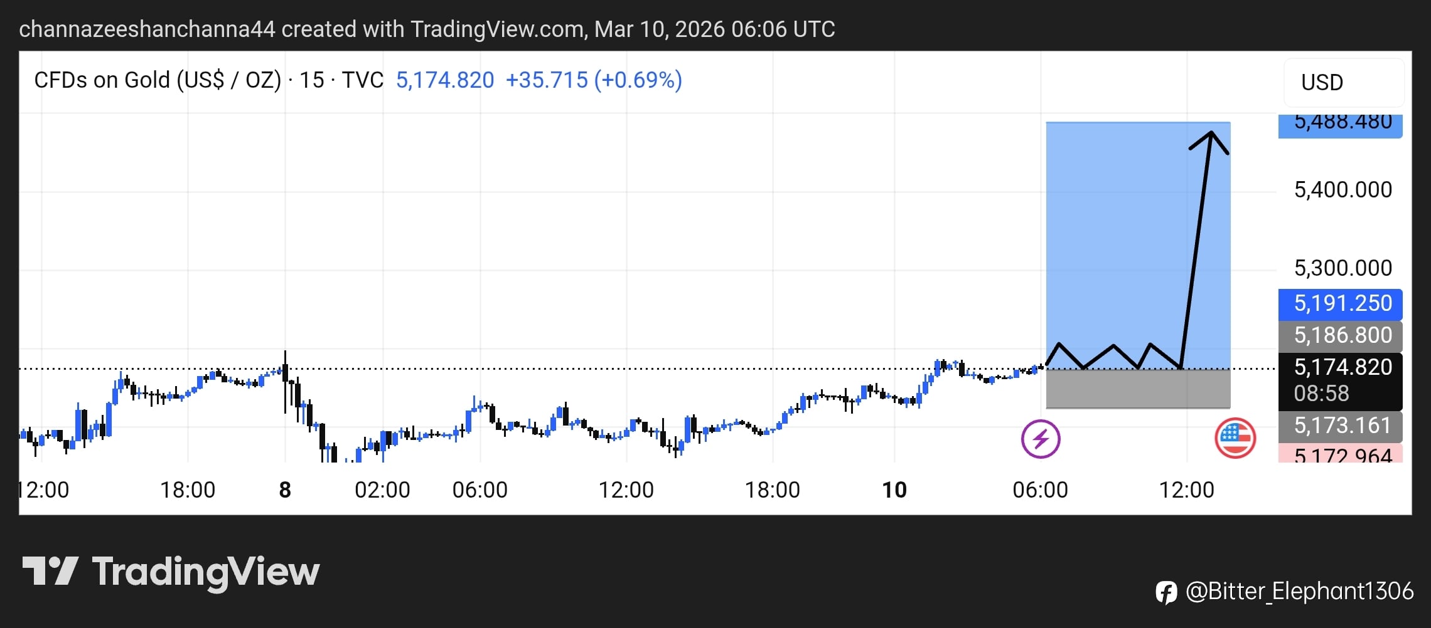1431x628 pixels.
Task: Select the 5,191.250 blue price label
Action: tap(1340, 304)
